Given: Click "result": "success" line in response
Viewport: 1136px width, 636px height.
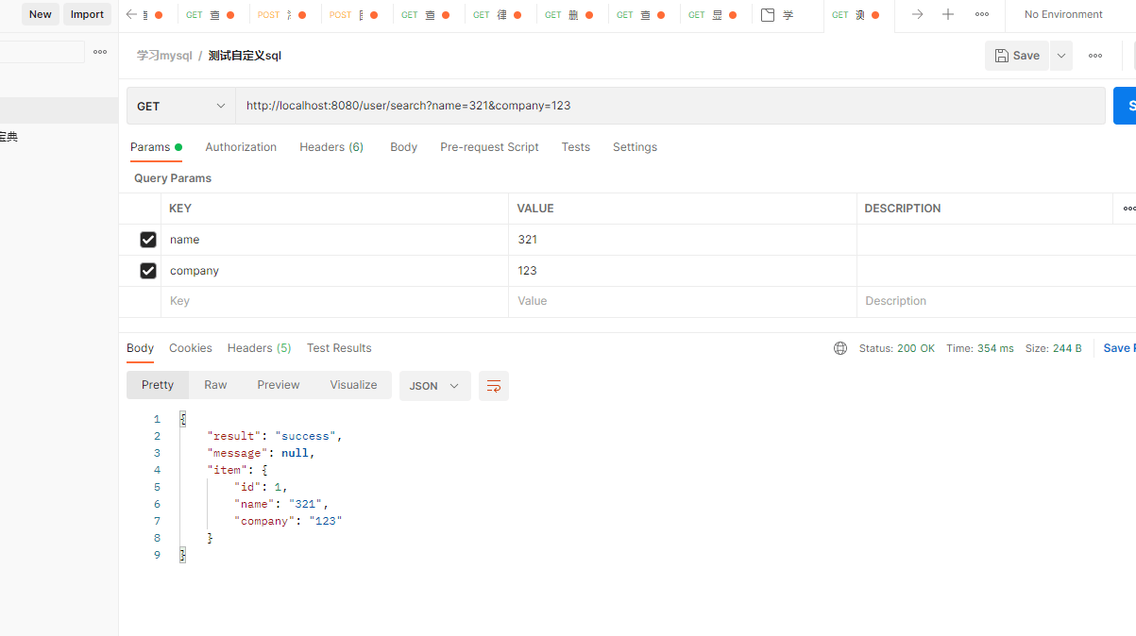Looking at the screenshot, I should click(x=274, y=436).
